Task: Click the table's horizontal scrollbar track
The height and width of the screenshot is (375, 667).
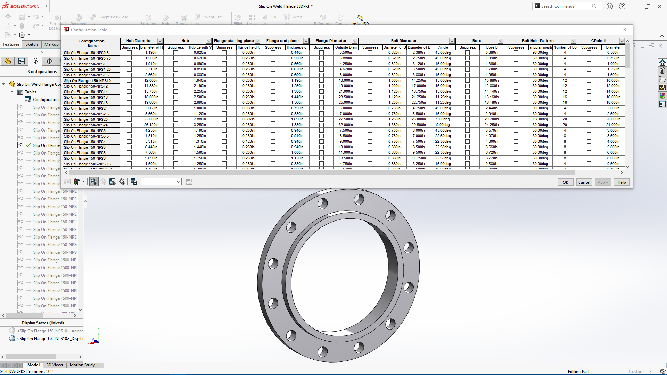Action: pos(598,173)
